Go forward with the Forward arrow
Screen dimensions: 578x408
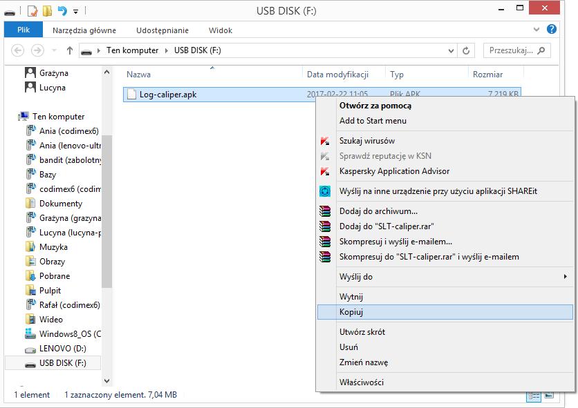37,50
